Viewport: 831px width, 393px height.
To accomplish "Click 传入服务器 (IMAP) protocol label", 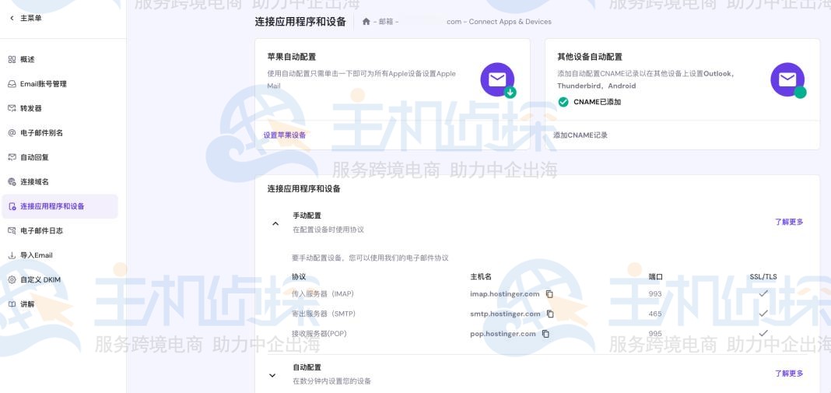I will pyautogui.click(x=323, y=294).
